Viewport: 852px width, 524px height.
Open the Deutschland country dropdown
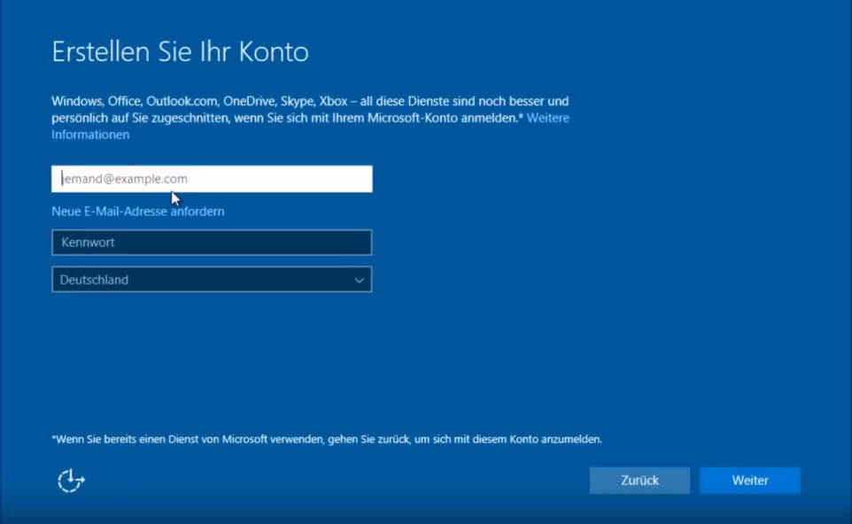(212, 280)
